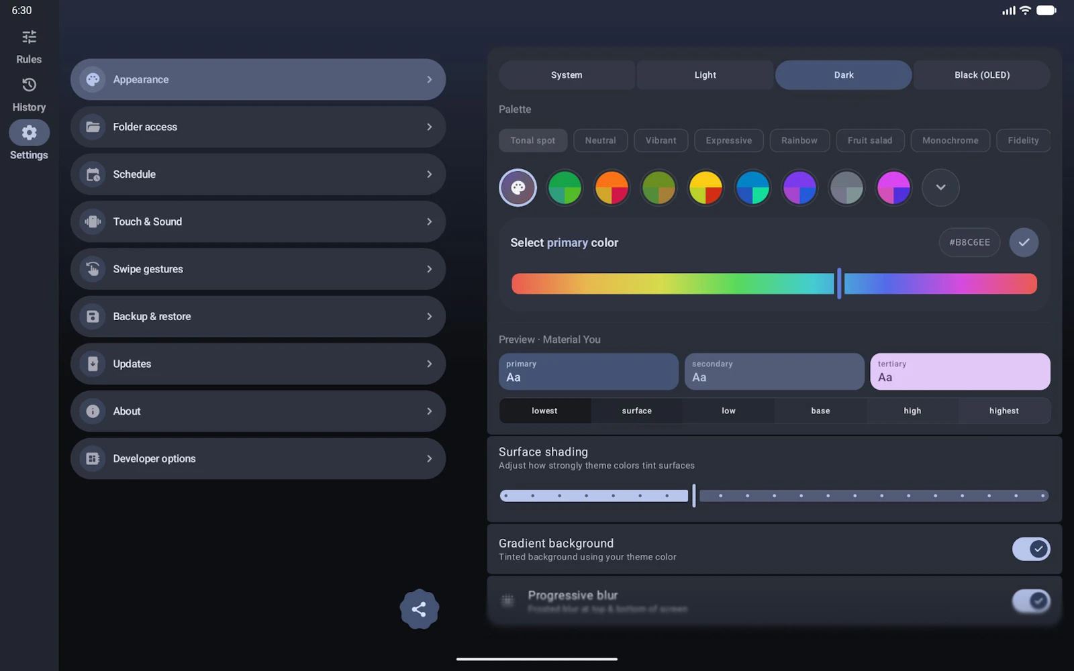Screen dimensions: 1074x671
Task: Click the About info icon
Action: point(93,411)
